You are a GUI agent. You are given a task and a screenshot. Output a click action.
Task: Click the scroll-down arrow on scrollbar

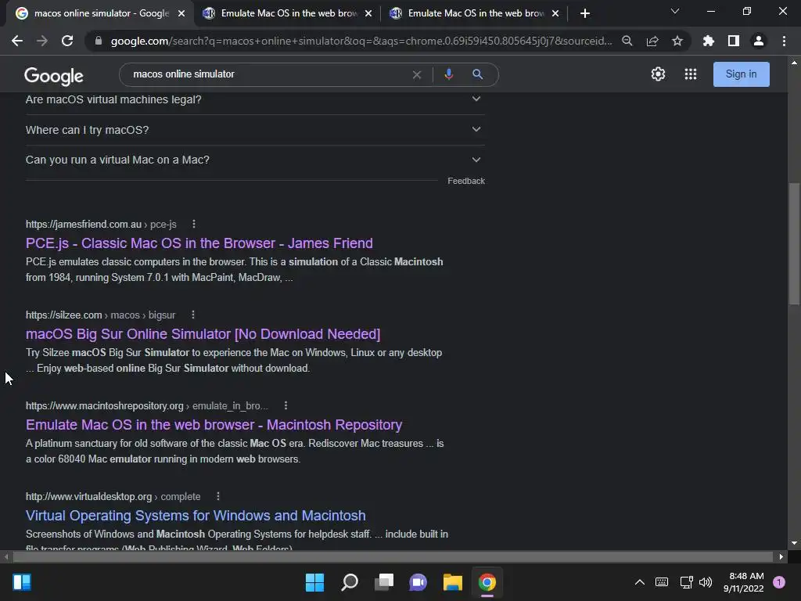coord(794,543)
